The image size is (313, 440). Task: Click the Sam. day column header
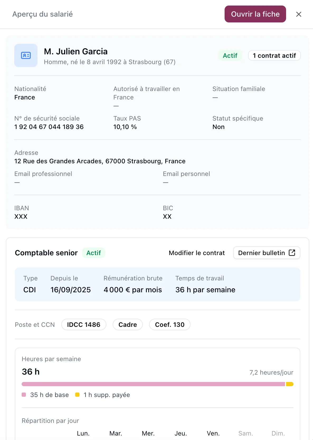246,433
